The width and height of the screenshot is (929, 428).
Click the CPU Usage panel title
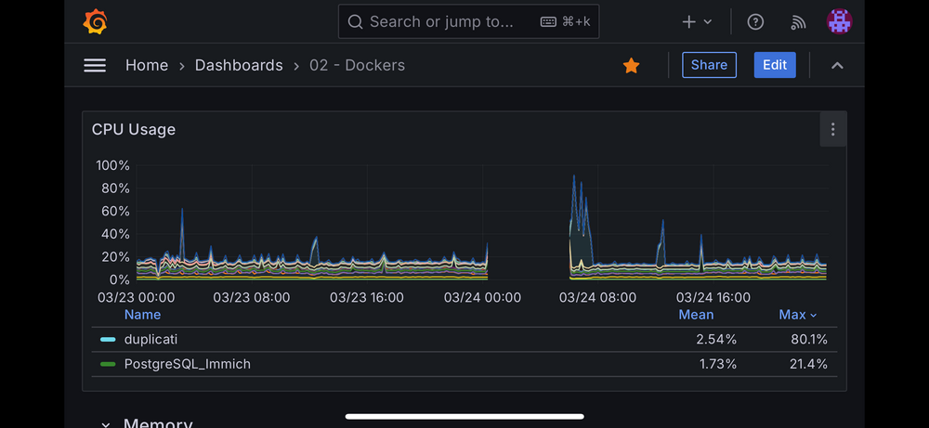point(133,129)
